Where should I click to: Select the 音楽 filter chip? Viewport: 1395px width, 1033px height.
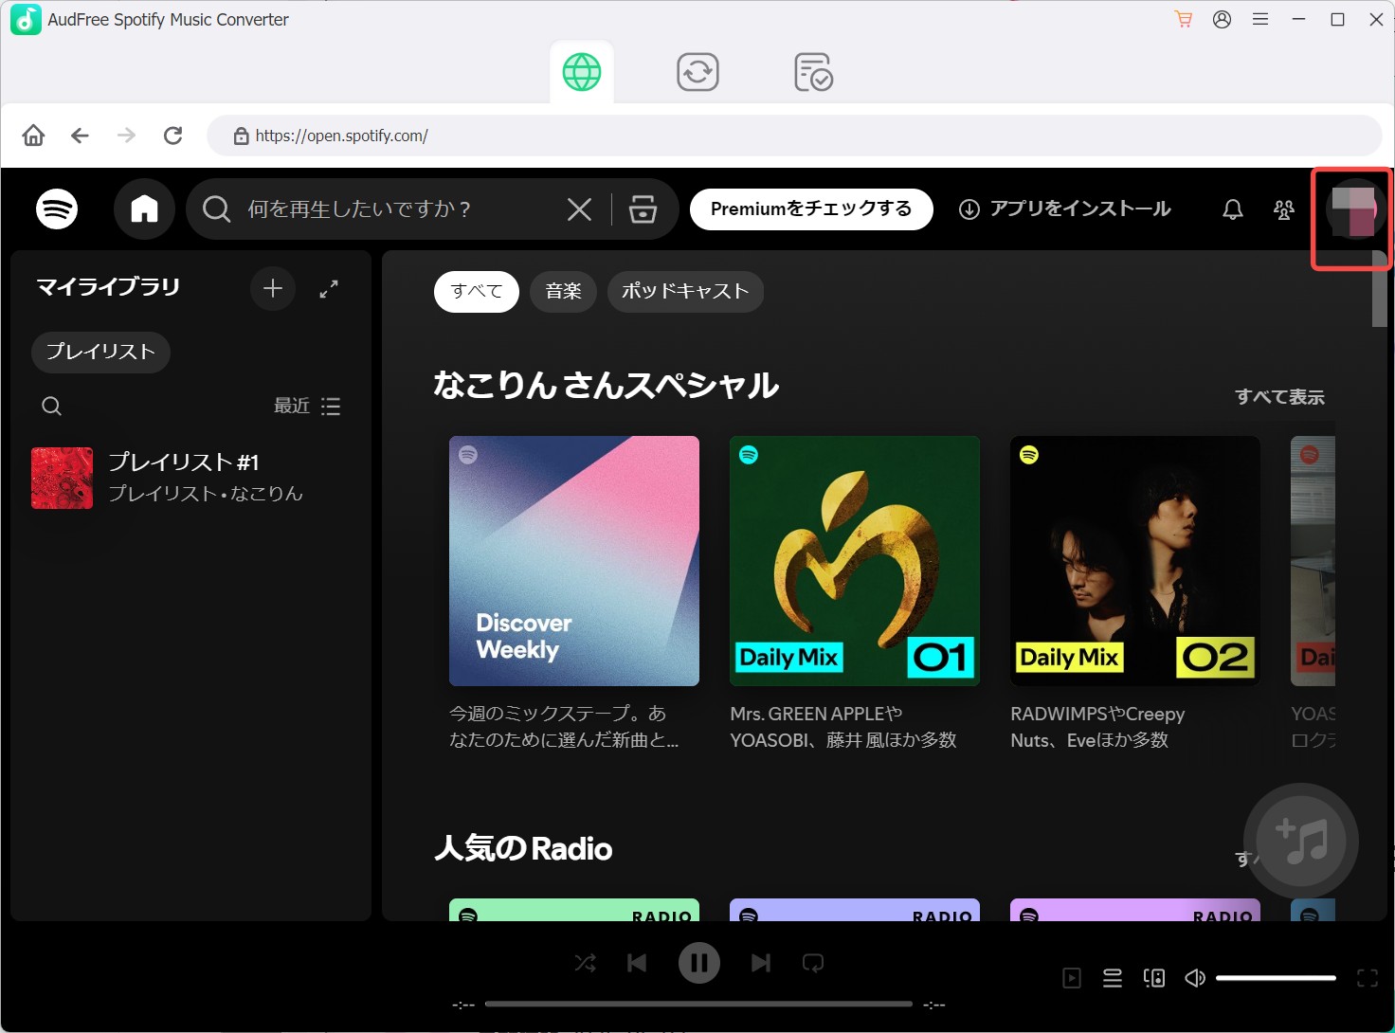[x=563, y=291]
